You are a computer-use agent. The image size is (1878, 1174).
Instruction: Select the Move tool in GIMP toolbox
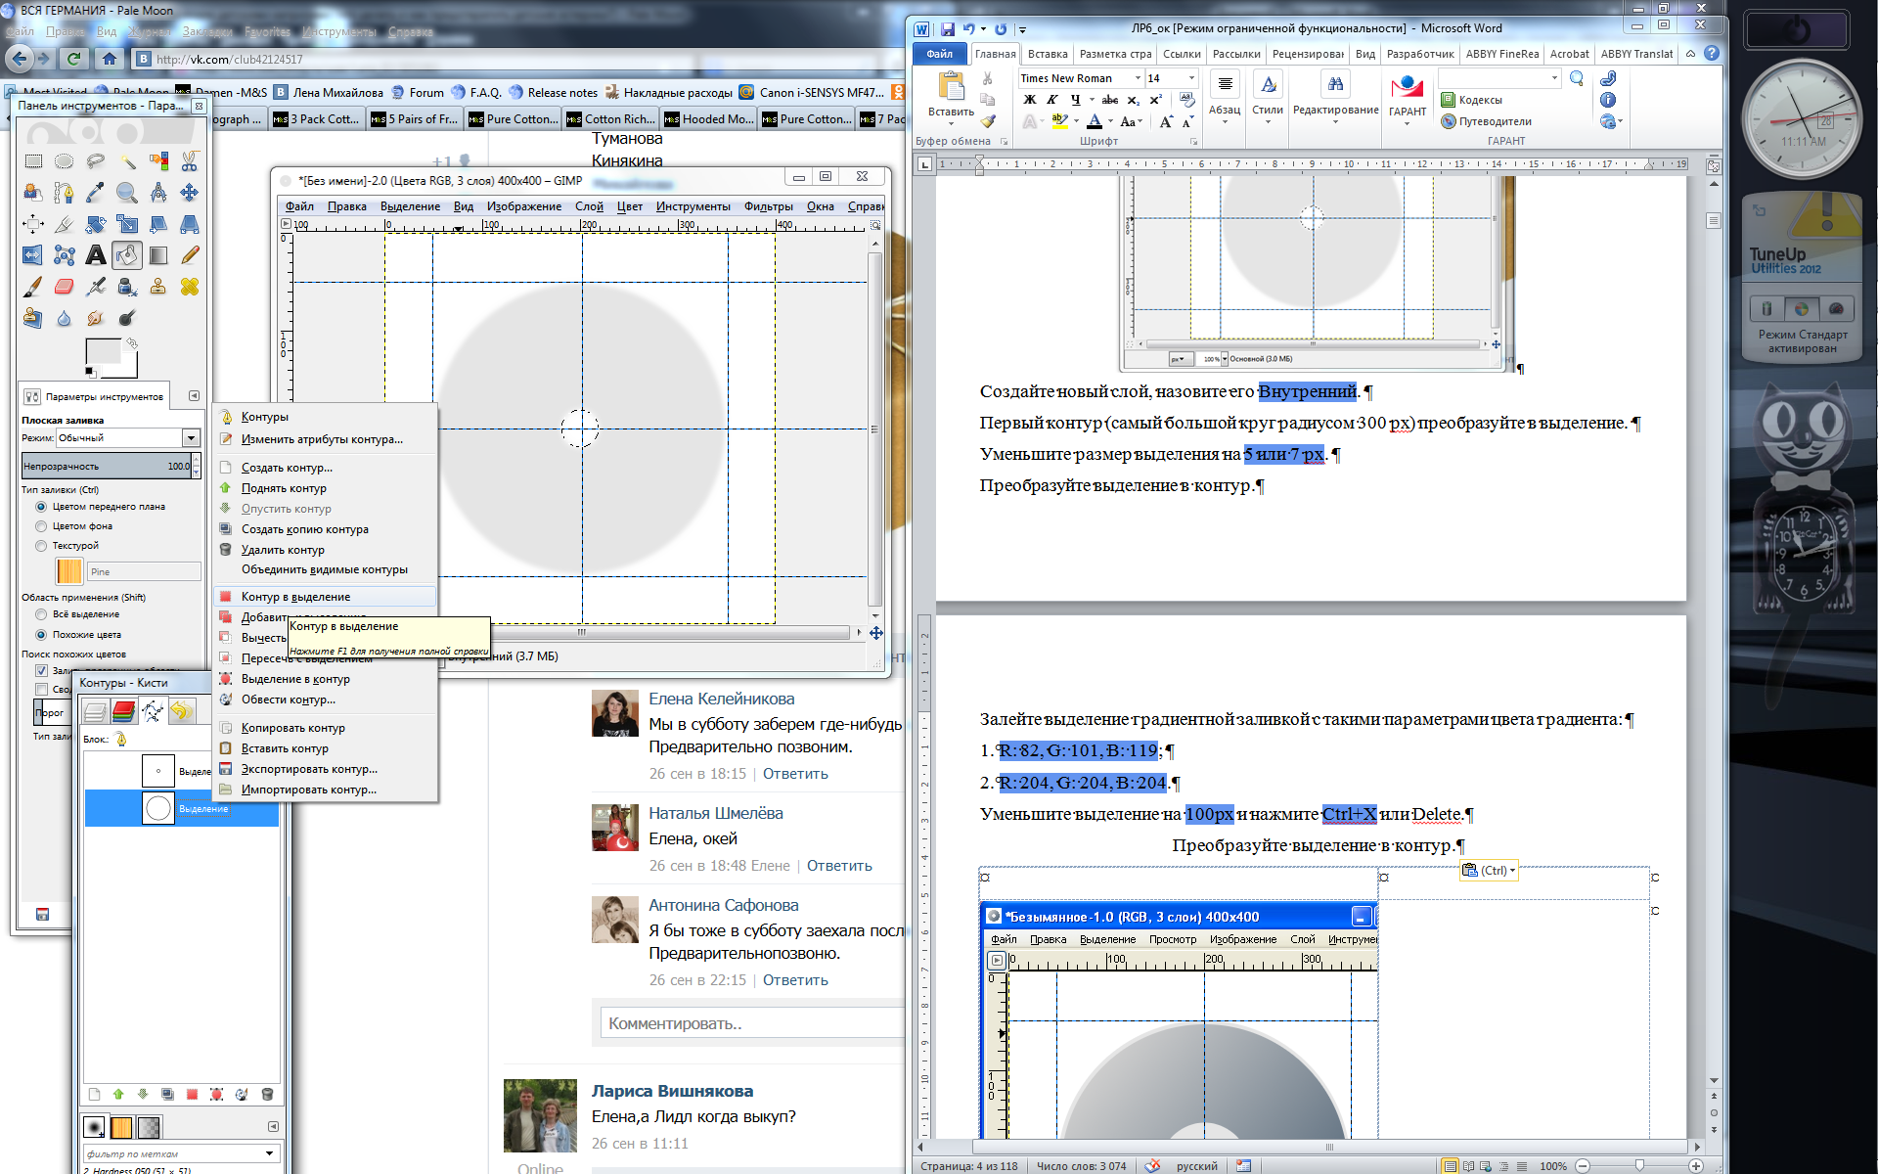tap(190, 193)
